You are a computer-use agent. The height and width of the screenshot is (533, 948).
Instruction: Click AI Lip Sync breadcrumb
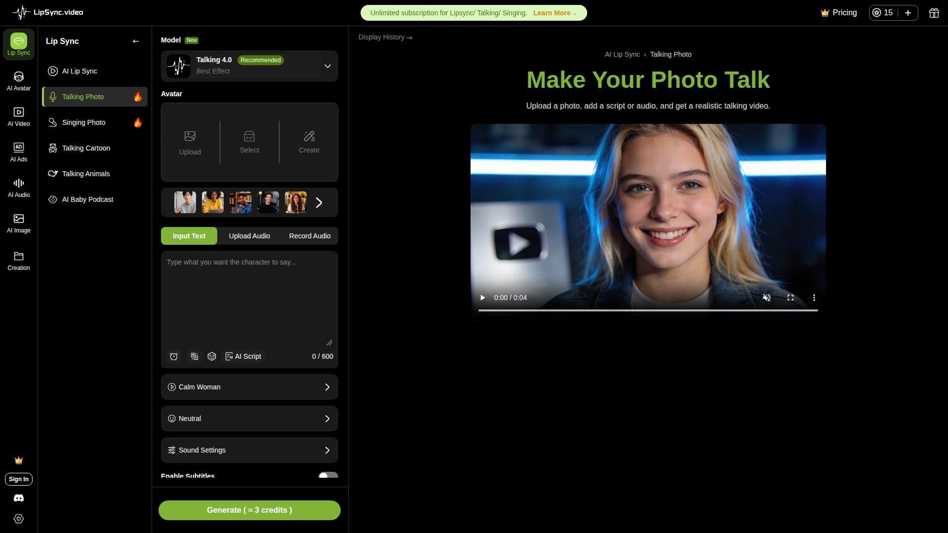622,54
